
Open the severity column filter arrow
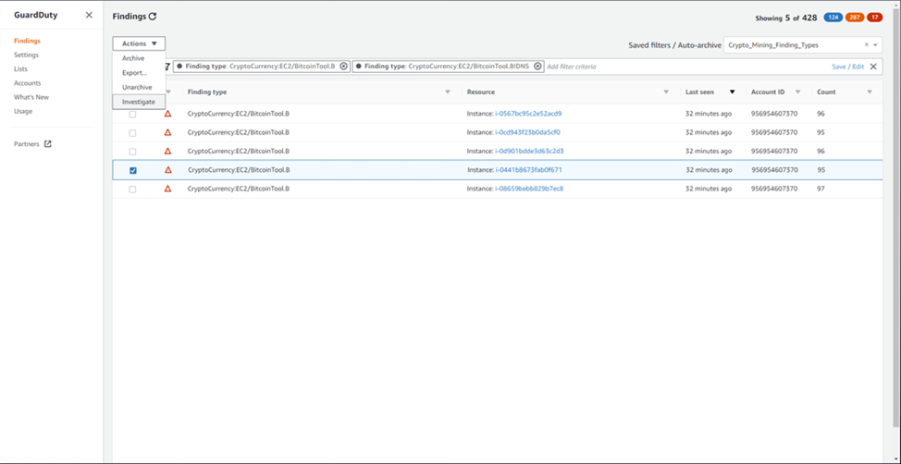click(x=168, y=92)
